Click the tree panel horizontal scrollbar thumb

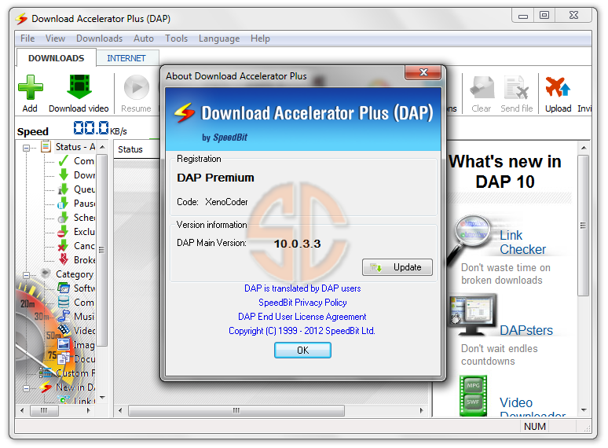tap(44, 410)
